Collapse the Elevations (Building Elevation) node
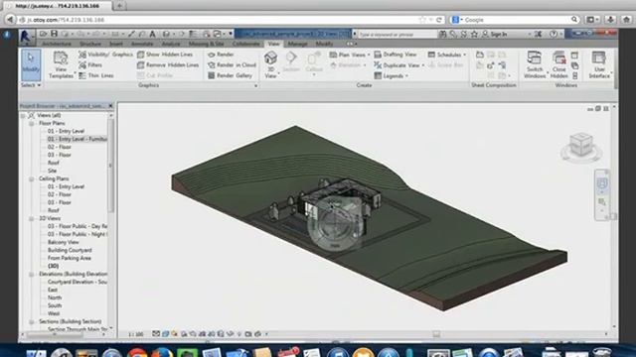Viewport: 636px width, 357px height. point(31,275)
